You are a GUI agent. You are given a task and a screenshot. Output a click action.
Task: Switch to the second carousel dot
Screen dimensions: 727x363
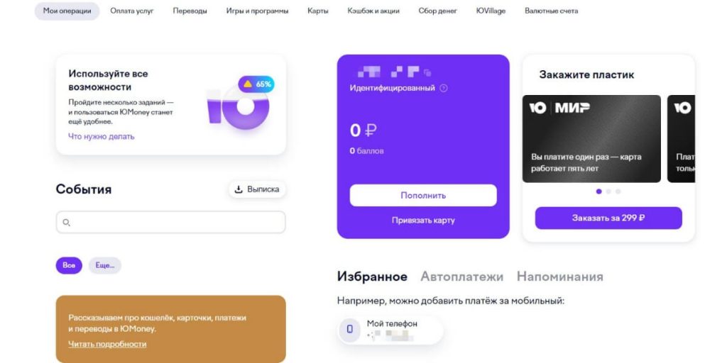click(x=608, y=191)
